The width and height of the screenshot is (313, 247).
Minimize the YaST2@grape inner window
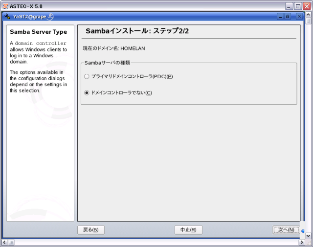[x=280, y=16]
